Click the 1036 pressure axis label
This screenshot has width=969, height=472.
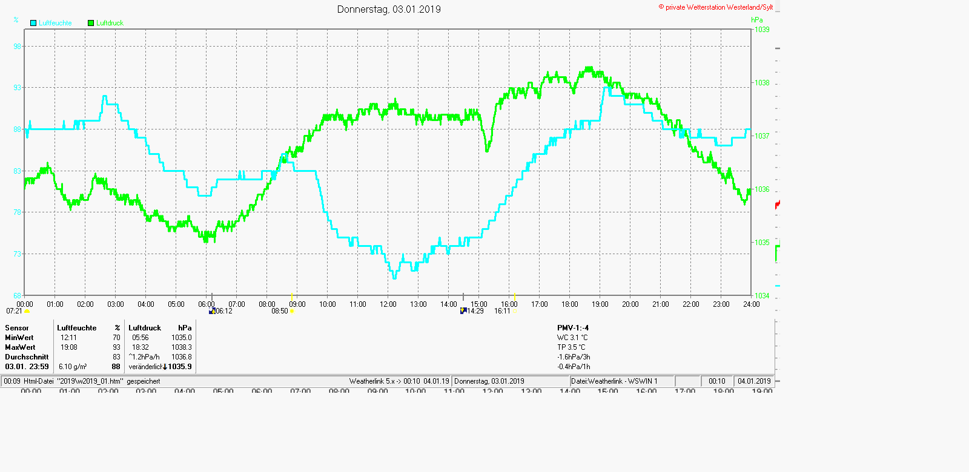pyautogui.click(x=762, y=189)
